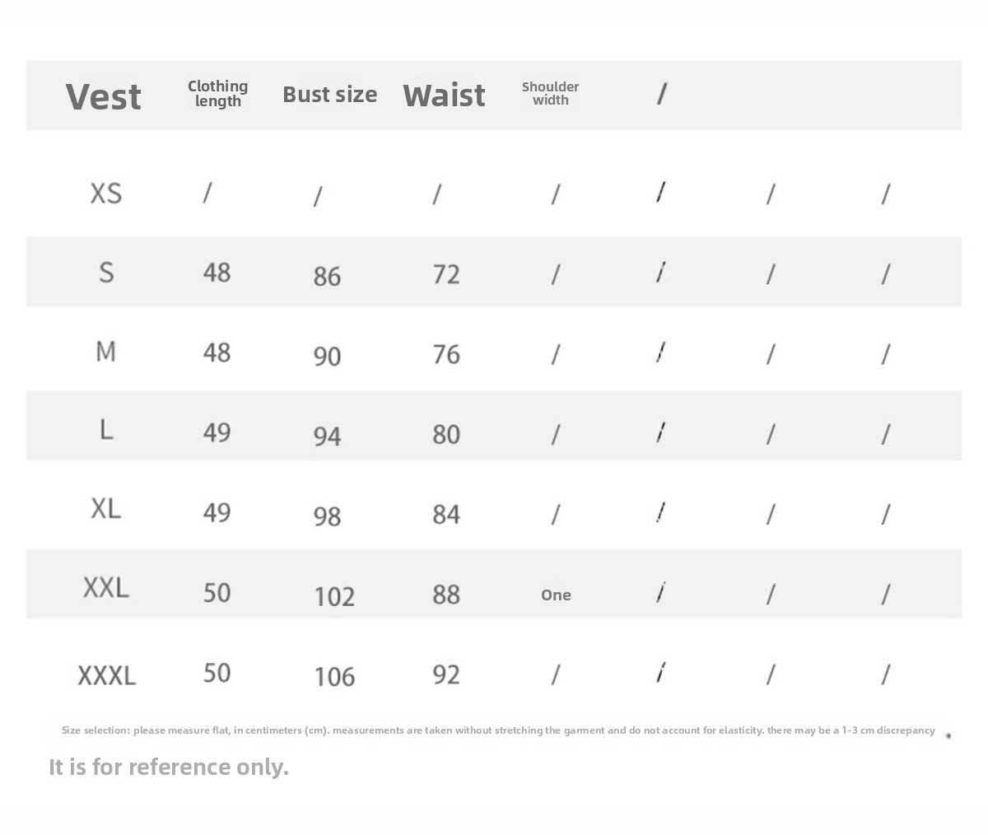Click clothing length 49 in L row
988x835 pixels.
click(217, 432)
